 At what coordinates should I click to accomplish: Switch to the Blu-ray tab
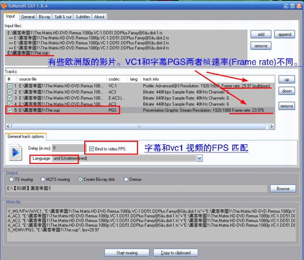click(x=44, y=17)
